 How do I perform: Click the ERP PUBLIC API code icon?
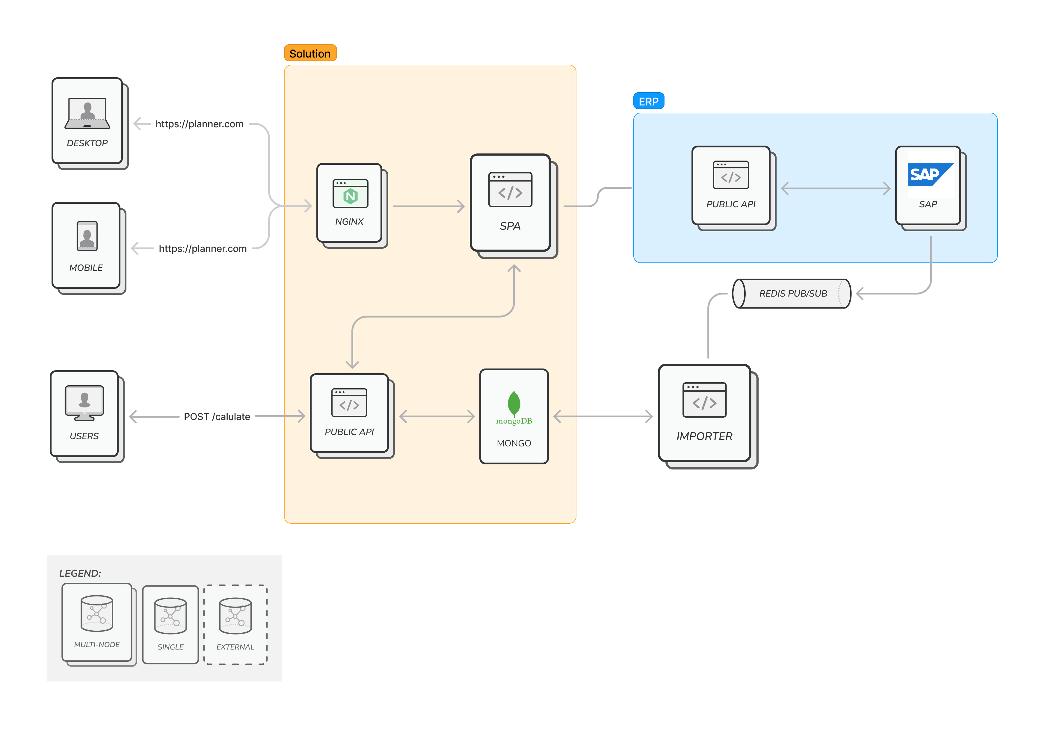coord(731,175)
